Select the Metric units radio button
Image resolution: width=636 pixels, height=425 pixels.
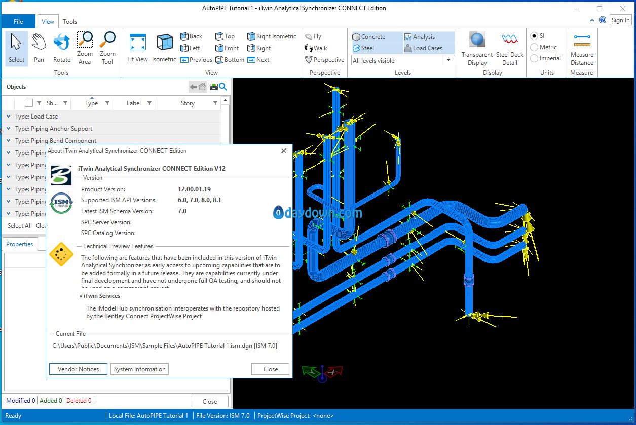pos(534,47)
